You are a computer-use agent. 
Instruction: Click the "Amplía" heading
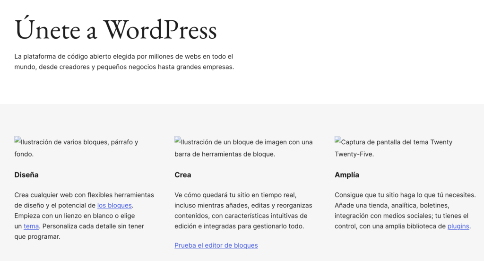(x=347, y=175)
